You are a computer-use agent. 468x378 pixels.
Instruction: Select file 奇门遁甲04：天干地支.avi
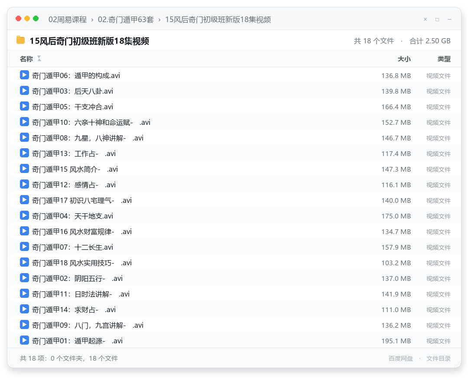(x=234, y=215)
